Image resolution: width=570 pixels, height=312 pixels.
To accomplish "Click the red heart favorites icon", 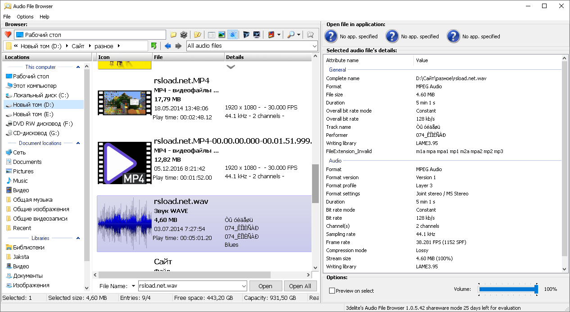I will click(x=8, y=35).
